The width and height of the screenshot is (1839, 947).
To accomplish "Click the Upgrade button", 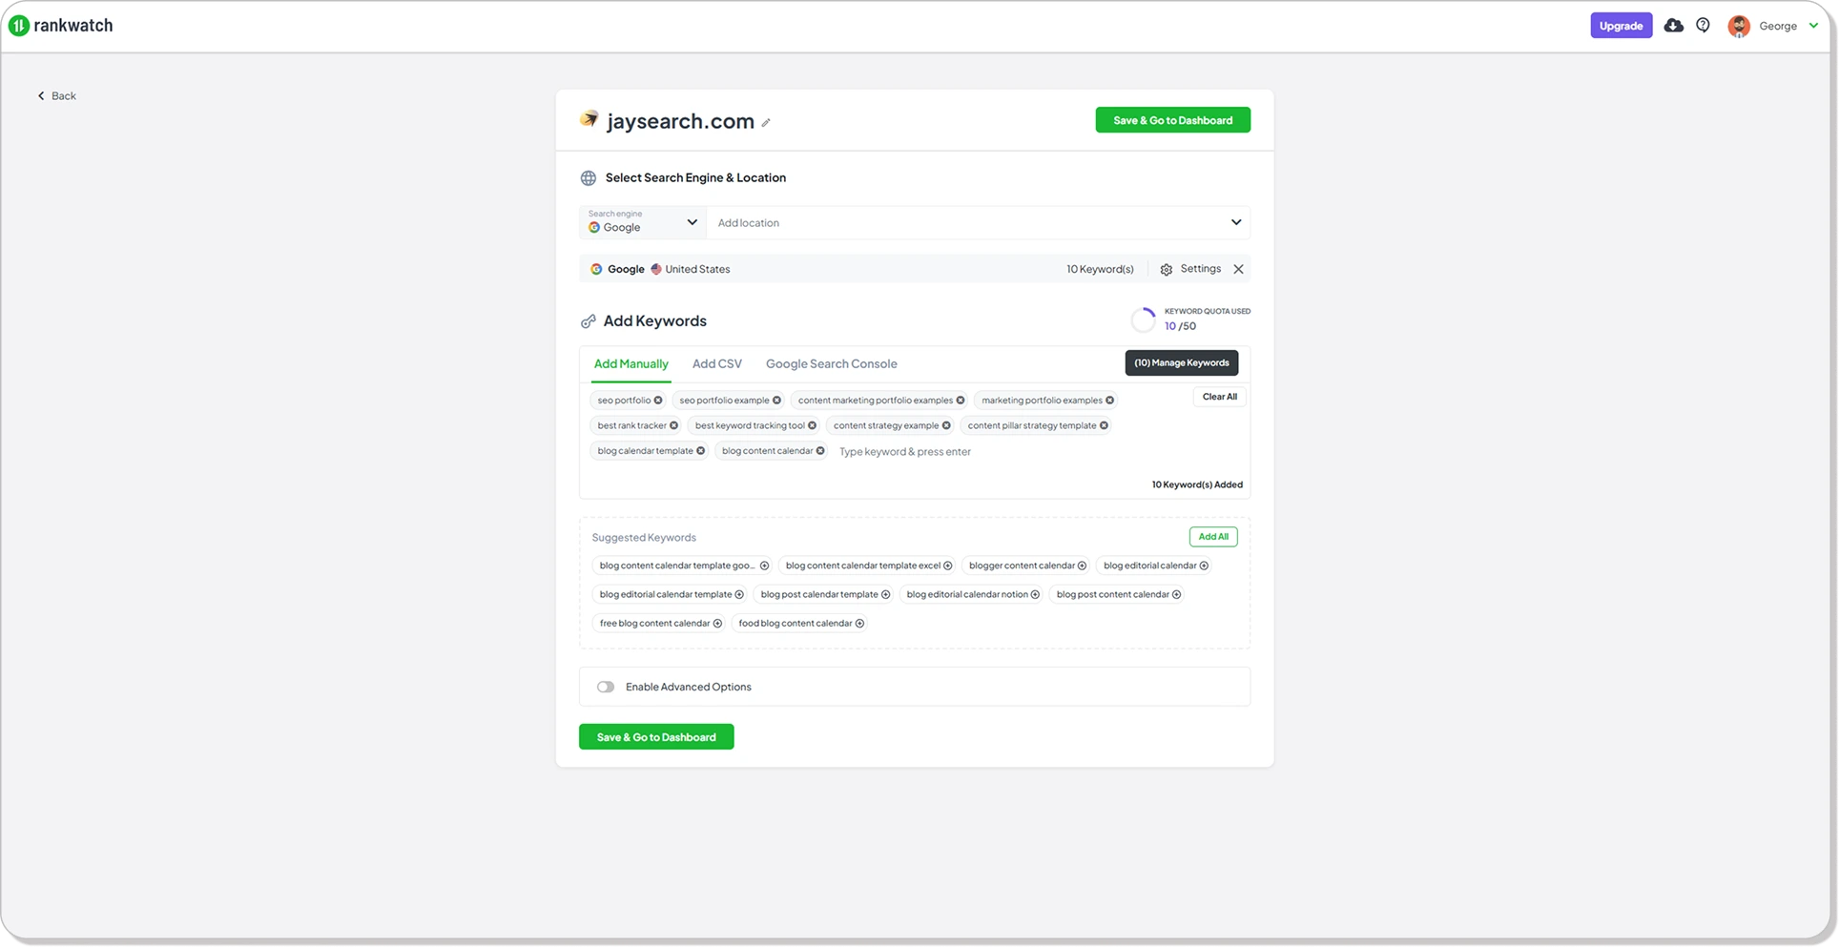I will pyautogui.click(x=1621, y=26).
